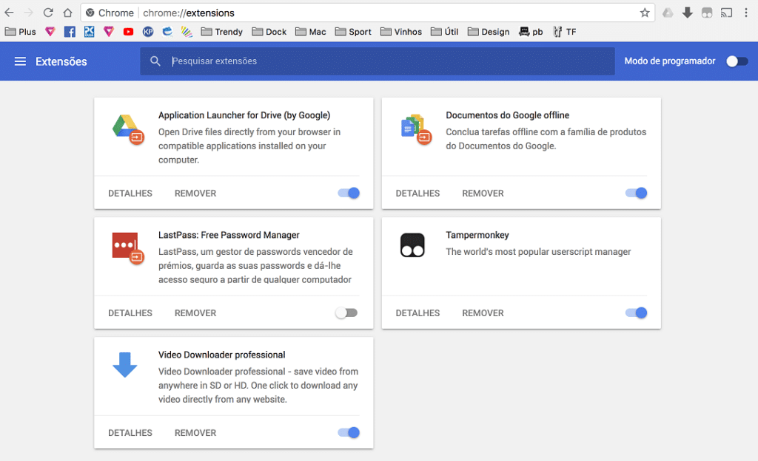This screenshot has height=461, width=758.
Task: Open the Plus bookmarks folder
Action: point(20,32)
